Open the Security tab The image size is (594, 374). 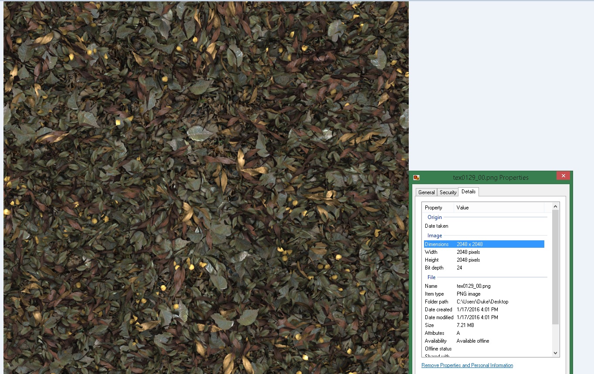448,192
